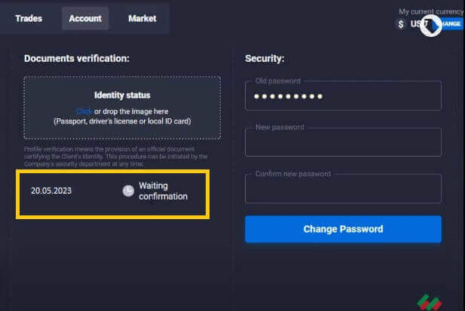465x311 pixels.
Task: Click the Waiting confirmation status text
Action: point(163,191)
